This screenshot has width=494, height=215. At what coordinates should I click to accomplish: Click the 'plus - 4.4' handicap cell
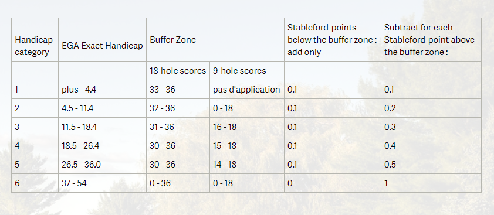click(x=103, y=90)
